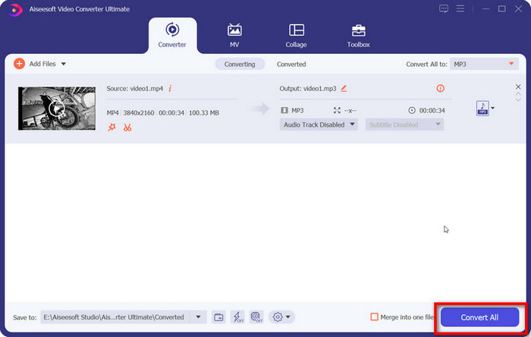Open the feedback chat icon
The width and height of the screenshot is (531, 337).
444,9
